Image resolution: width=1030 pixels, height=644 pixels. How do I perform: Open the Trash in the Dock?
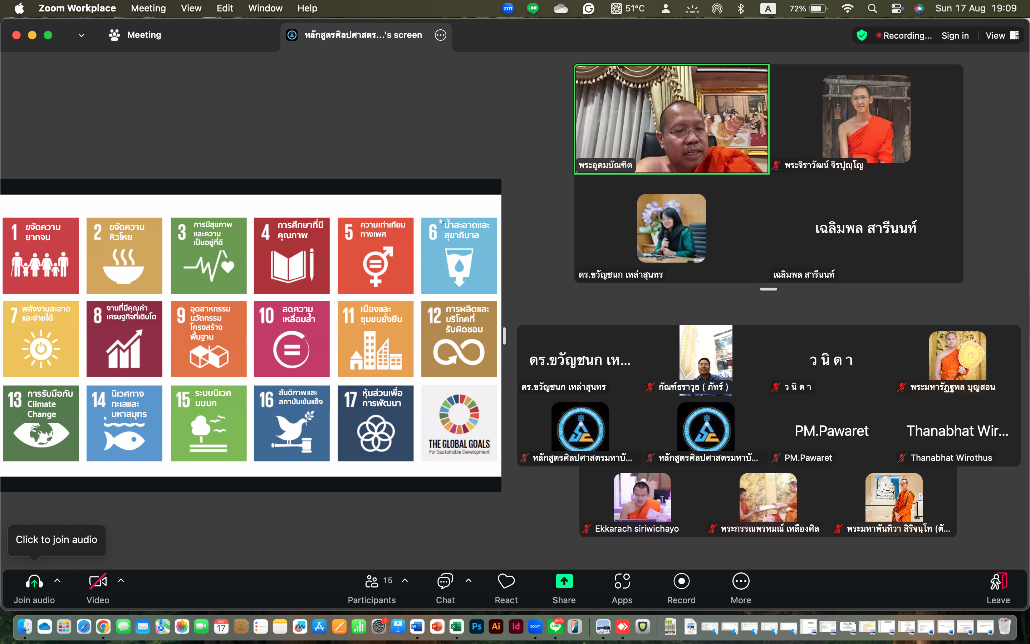[1004, 626]
